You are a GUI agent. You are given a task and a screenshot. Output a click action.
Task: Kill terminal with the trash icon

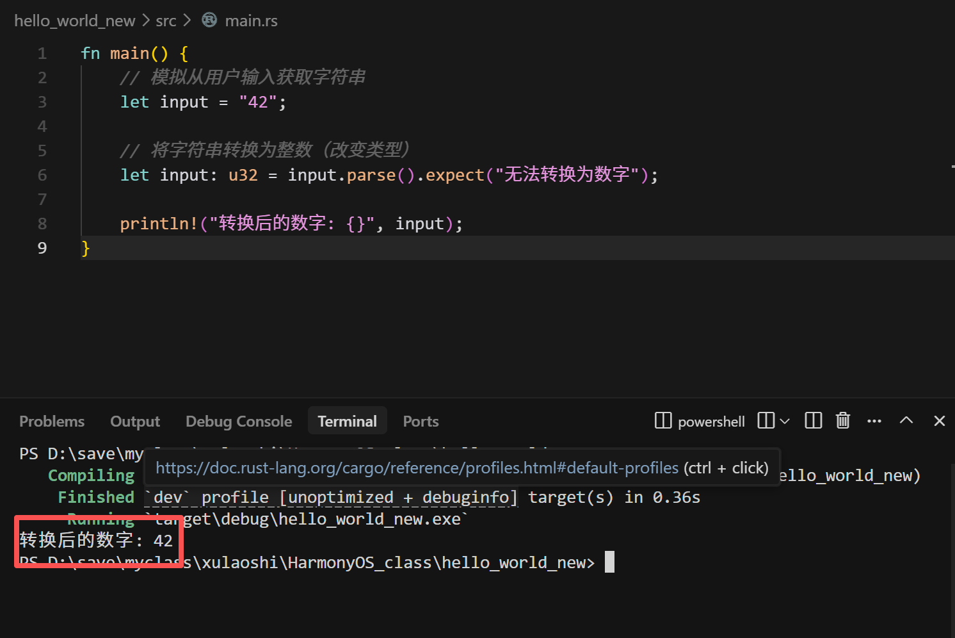843,420
